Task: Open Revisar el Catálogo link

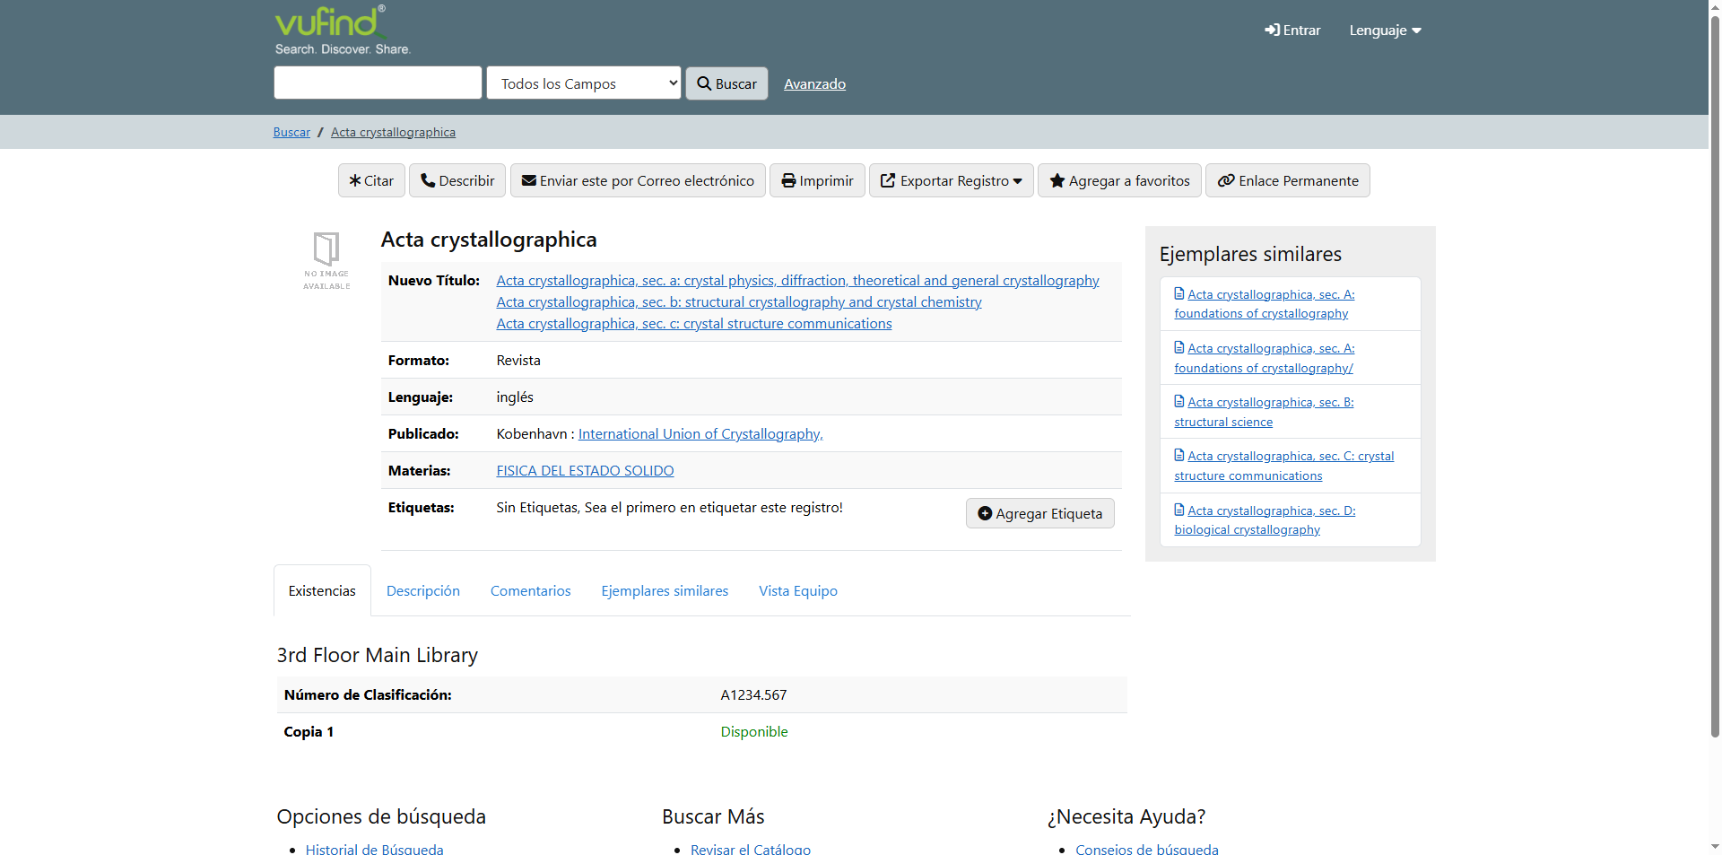Action: (751, 849)
